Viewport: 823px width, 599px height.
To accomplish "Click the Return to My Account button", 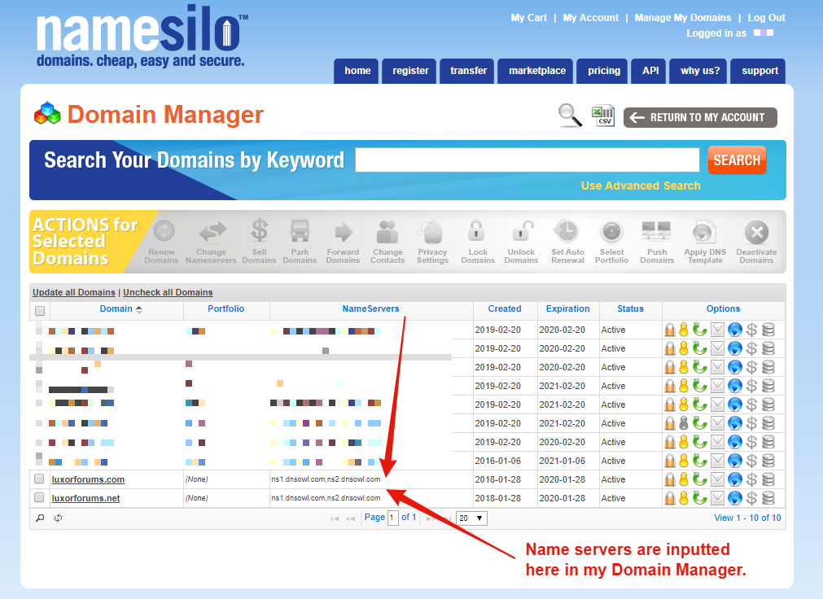I will coord(700,117).
